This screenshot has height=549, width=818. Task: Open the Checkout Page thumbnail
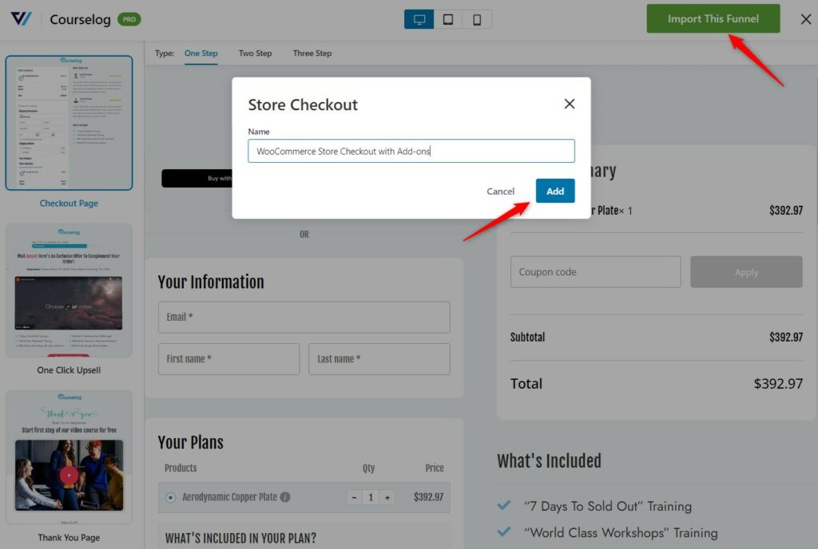(69, 123)
